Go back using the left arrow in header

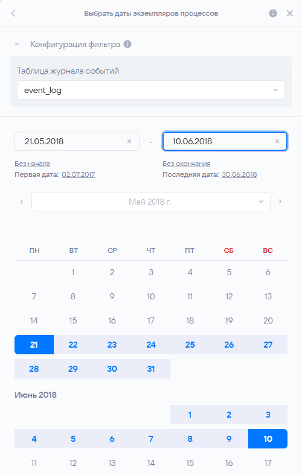[x=13, y=13]
